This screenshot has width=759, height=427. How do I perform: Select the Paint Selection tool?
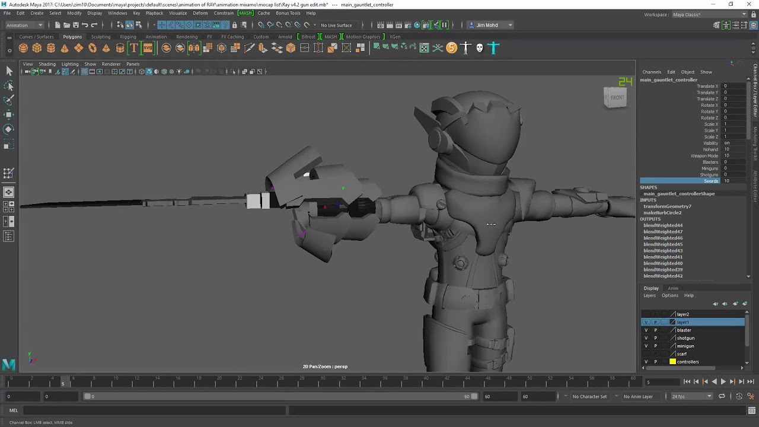(x=9, y=100)
